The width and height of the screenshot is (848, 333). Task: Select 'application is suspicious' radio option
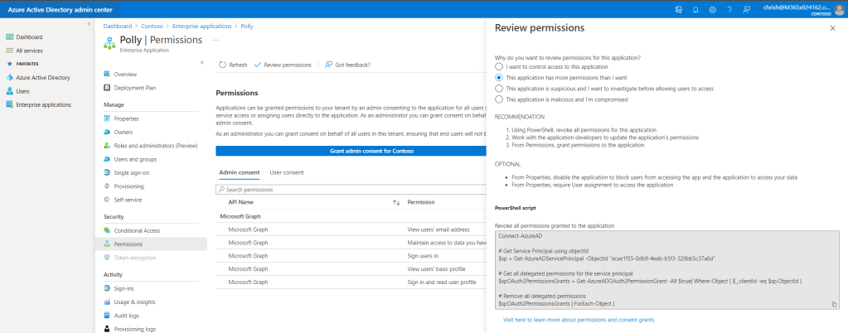click(x=498, y=88)
